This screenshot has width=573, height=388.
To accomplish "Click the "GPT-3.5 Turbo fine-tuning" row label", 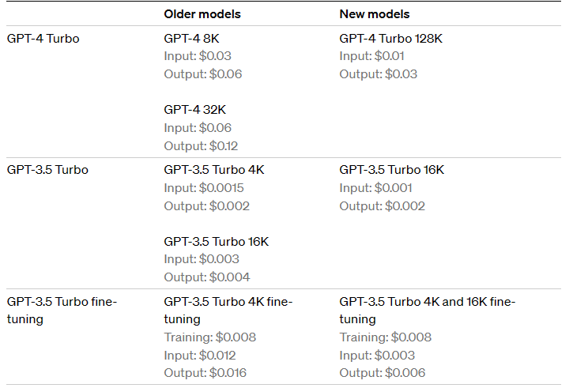I will click(x=62, y=310).
